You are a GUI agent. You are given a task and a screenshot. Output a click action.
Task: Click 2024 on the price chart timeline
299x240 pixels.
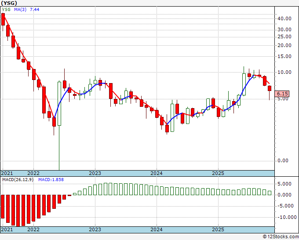(x=157, y=173)
